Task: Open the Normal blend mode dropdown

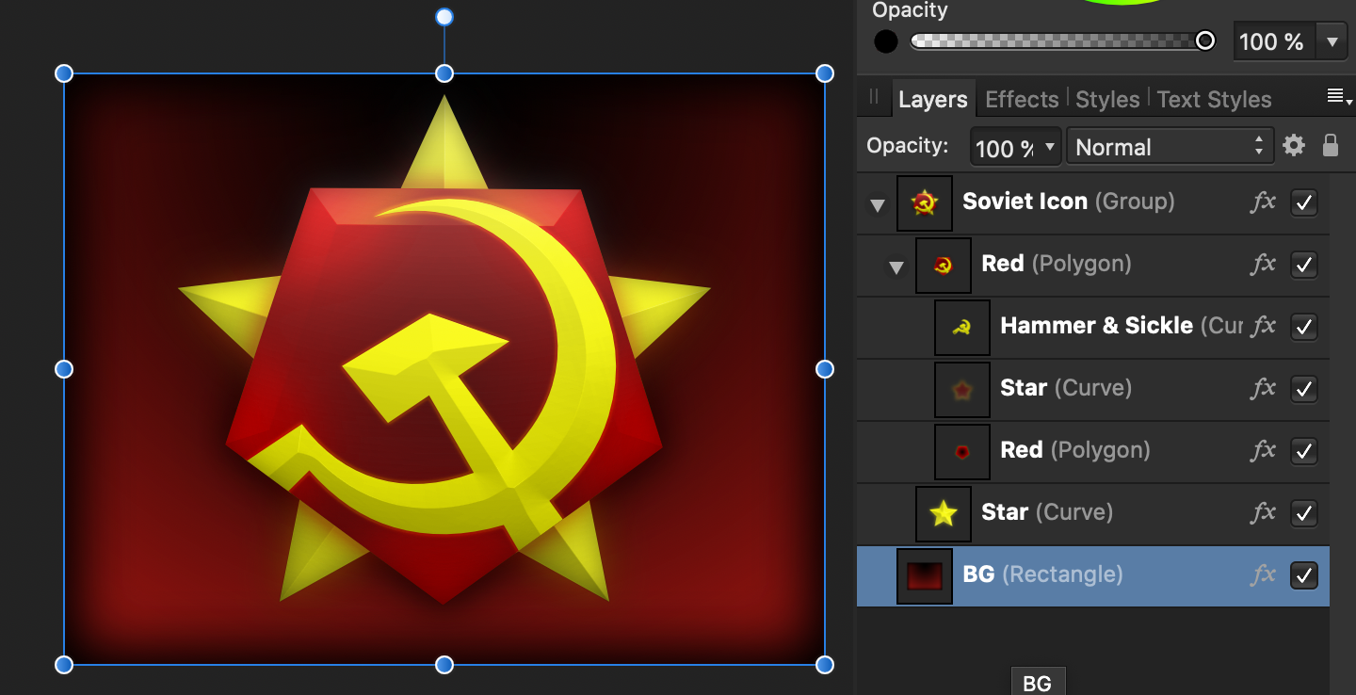Action: (1170, 146)
